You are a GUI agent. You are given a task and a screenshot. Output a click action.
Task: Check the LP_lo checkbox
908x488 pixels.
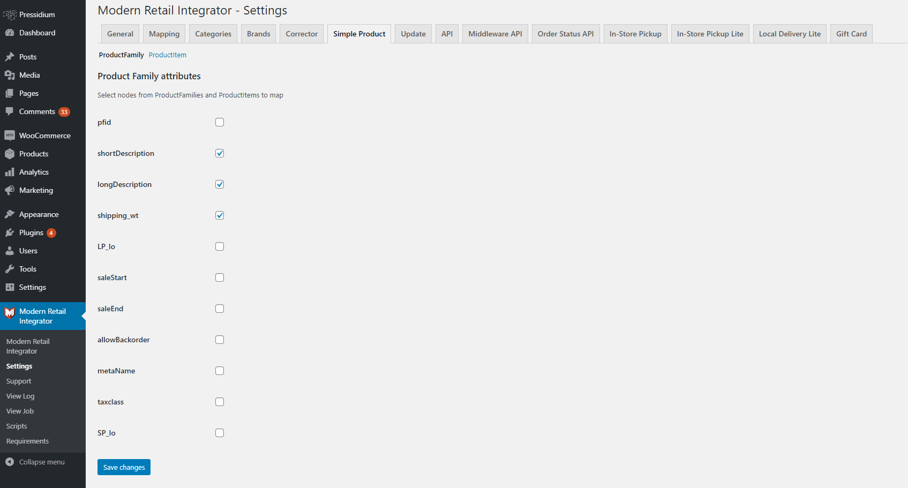pos(220,246)
